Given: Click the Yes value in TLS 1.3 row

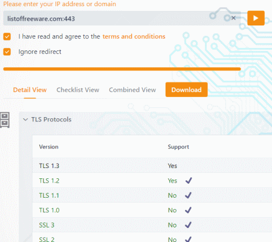Looking at the screenshot, I should coord(172,166).
